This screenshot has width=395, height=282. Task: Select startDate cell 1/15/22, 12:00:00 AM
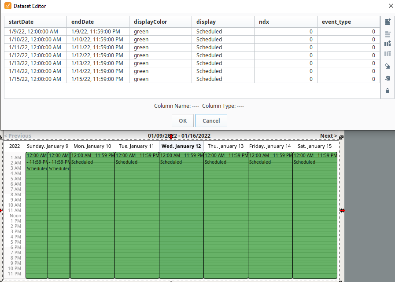tap(36, 79)
